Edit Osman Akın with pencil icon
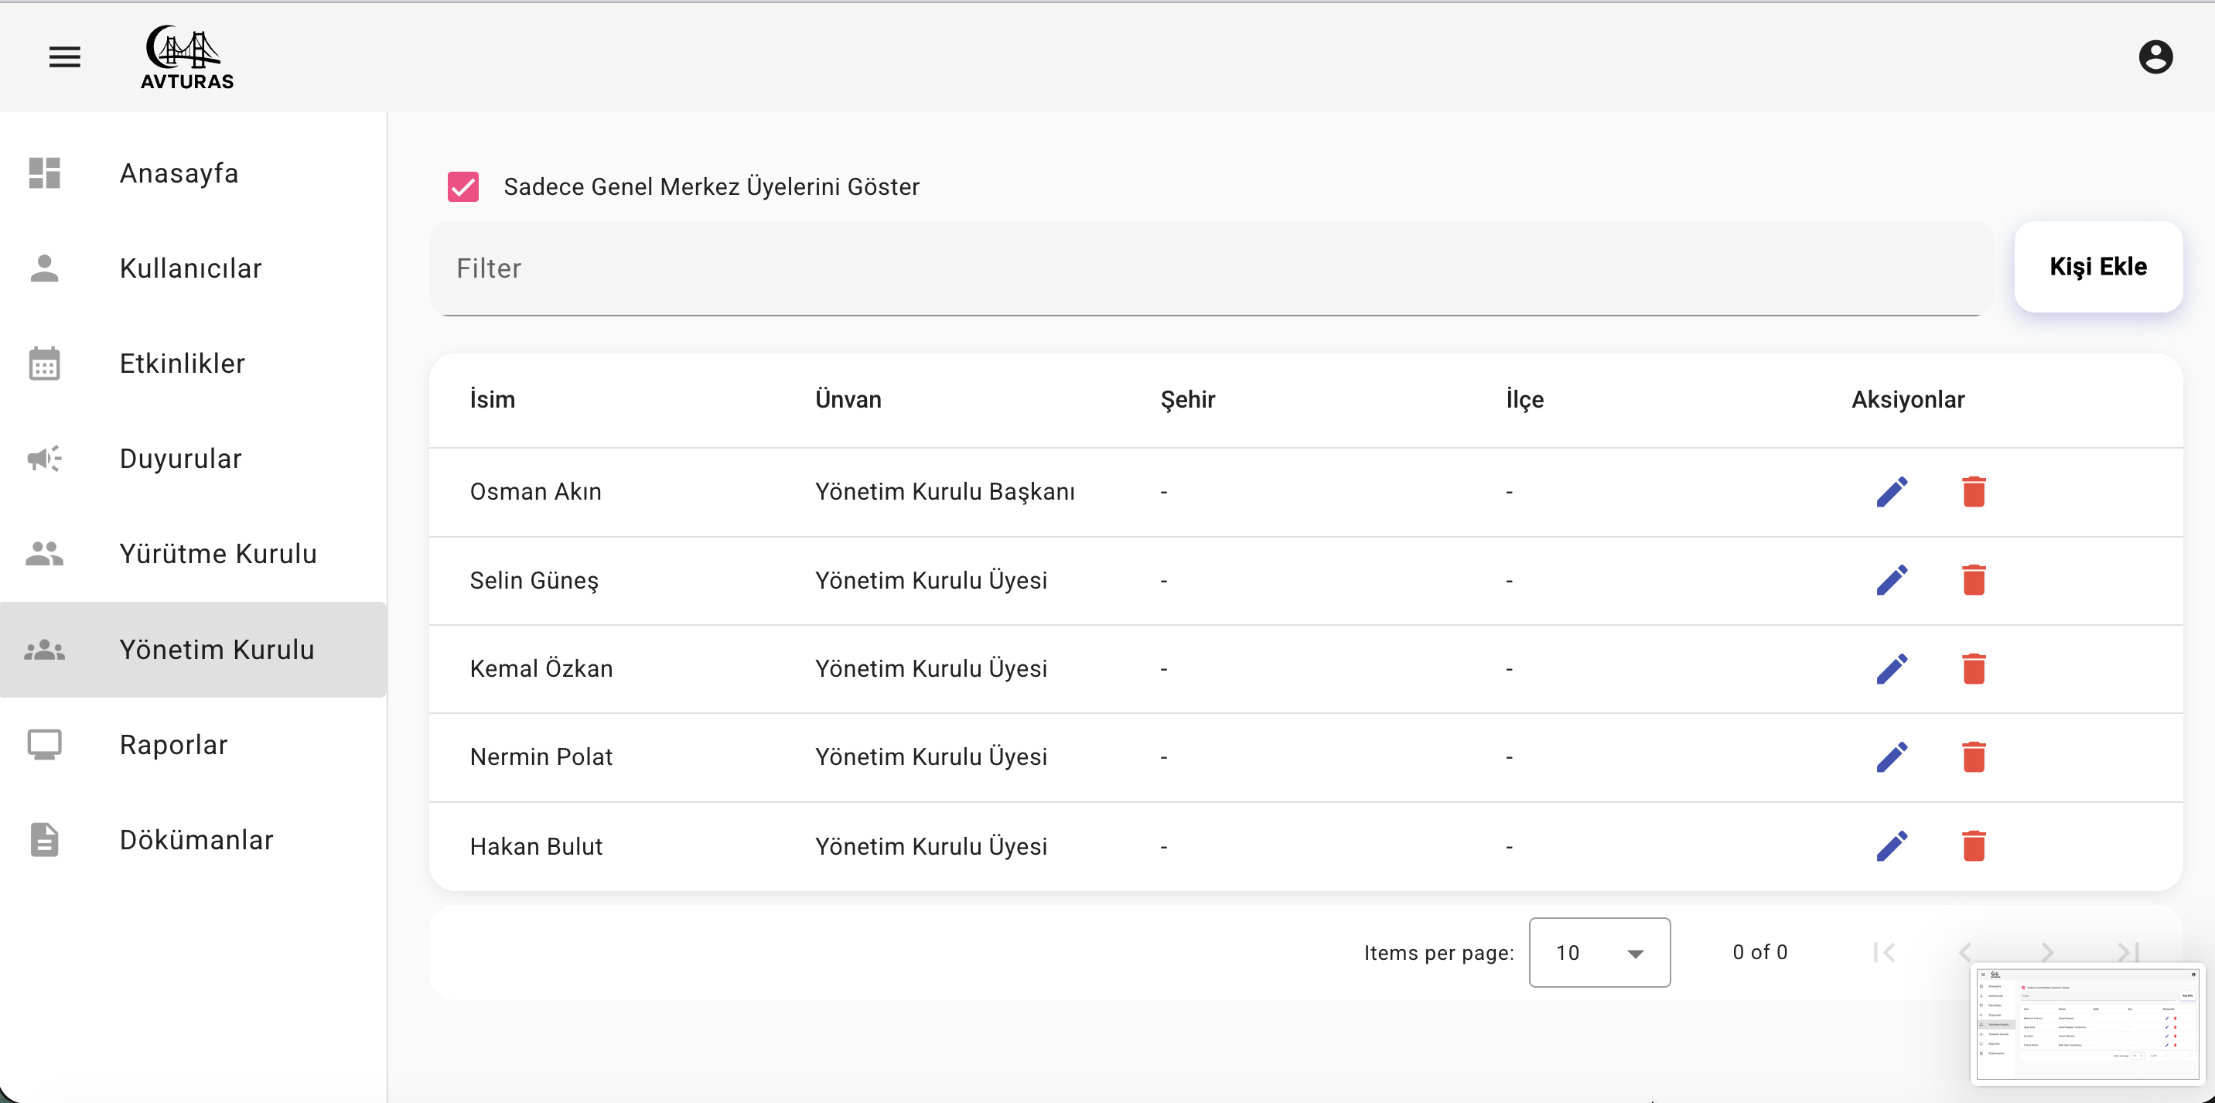Screen dimensions: 2215x1103 click(x=1892, y=492)
